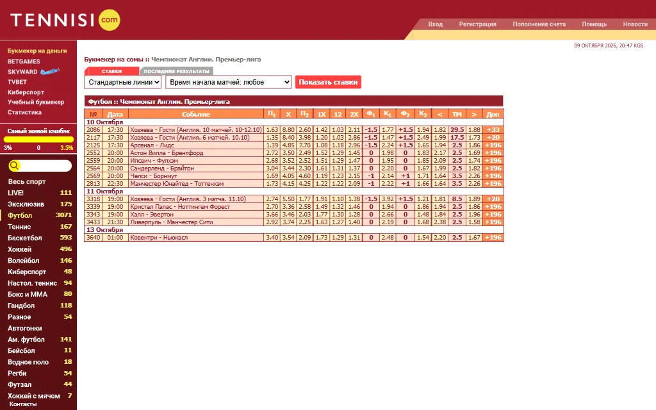
Task: Click '+196' in the Ковентри - Ньюкасл row
Action: 493,238
